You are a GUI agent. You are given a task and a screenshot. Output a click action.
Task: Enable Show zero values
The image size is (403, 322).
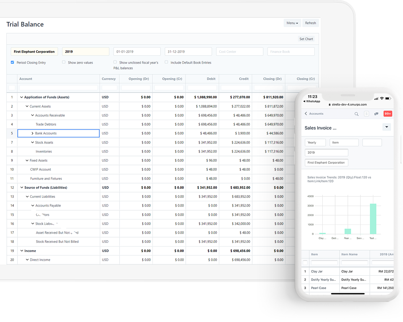pos(63,62)
